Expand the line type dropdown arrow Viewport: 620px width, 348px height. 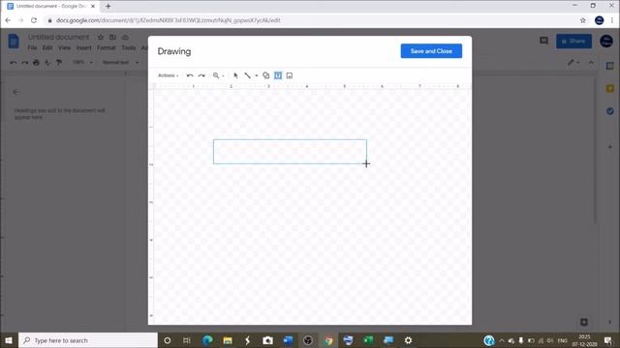click(256, 75)
